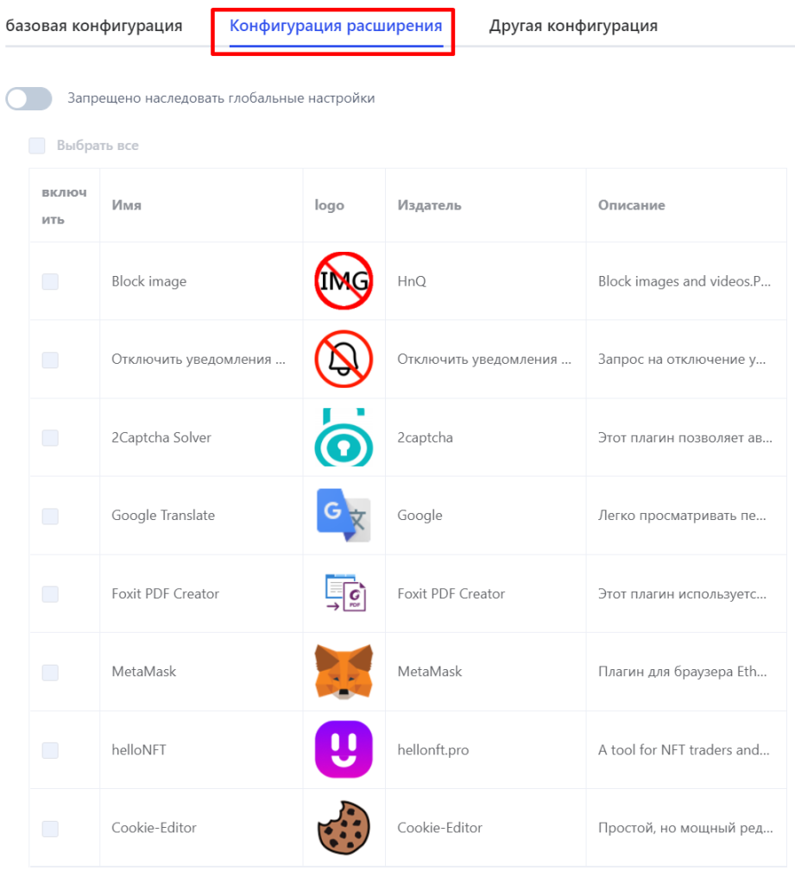This screenshot has width=795, height=883.
Task: Click the 'Легко просматривать' description
Action: [x=682, y=516]
